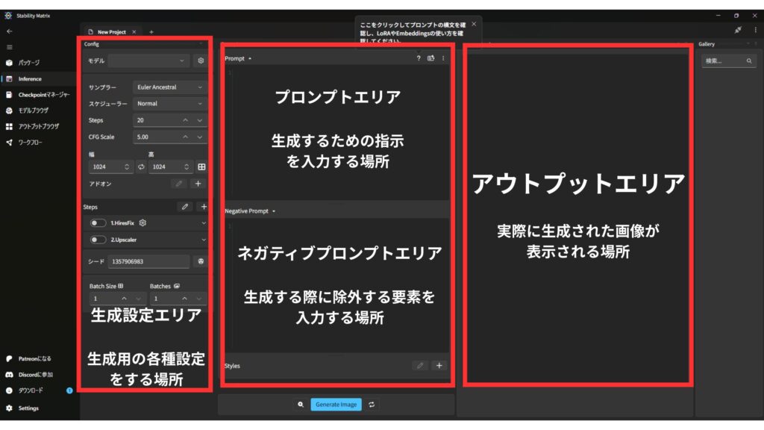Click the random seed dice icon
This screenshot has height=430, width=764.
[200, 262]
